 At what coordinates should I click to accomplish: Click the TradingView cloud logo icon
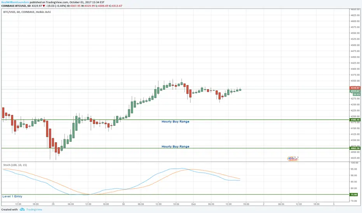tap(22, 209)
